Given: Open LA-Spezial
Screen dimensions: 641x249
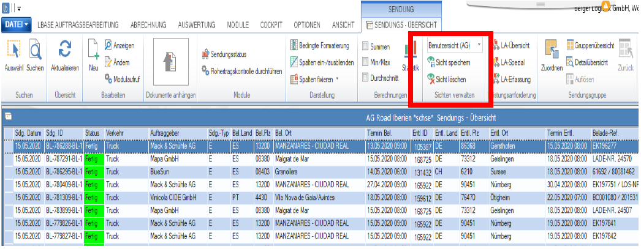Looking at the screenshot, I should point(509,62).
